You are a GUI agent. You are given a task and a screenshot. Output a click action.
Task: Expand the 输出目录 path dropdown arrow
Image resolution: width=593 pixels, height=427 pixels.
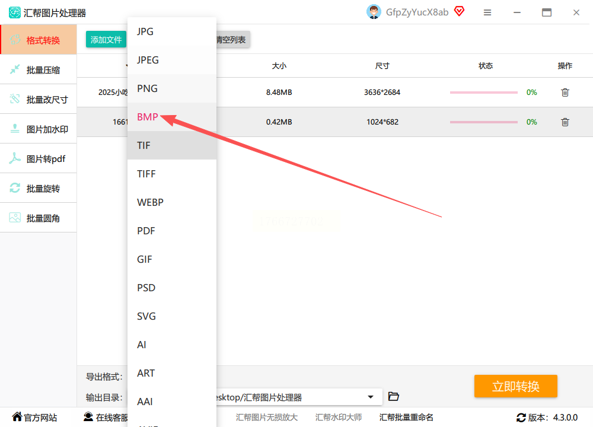(x=371, y=397)
